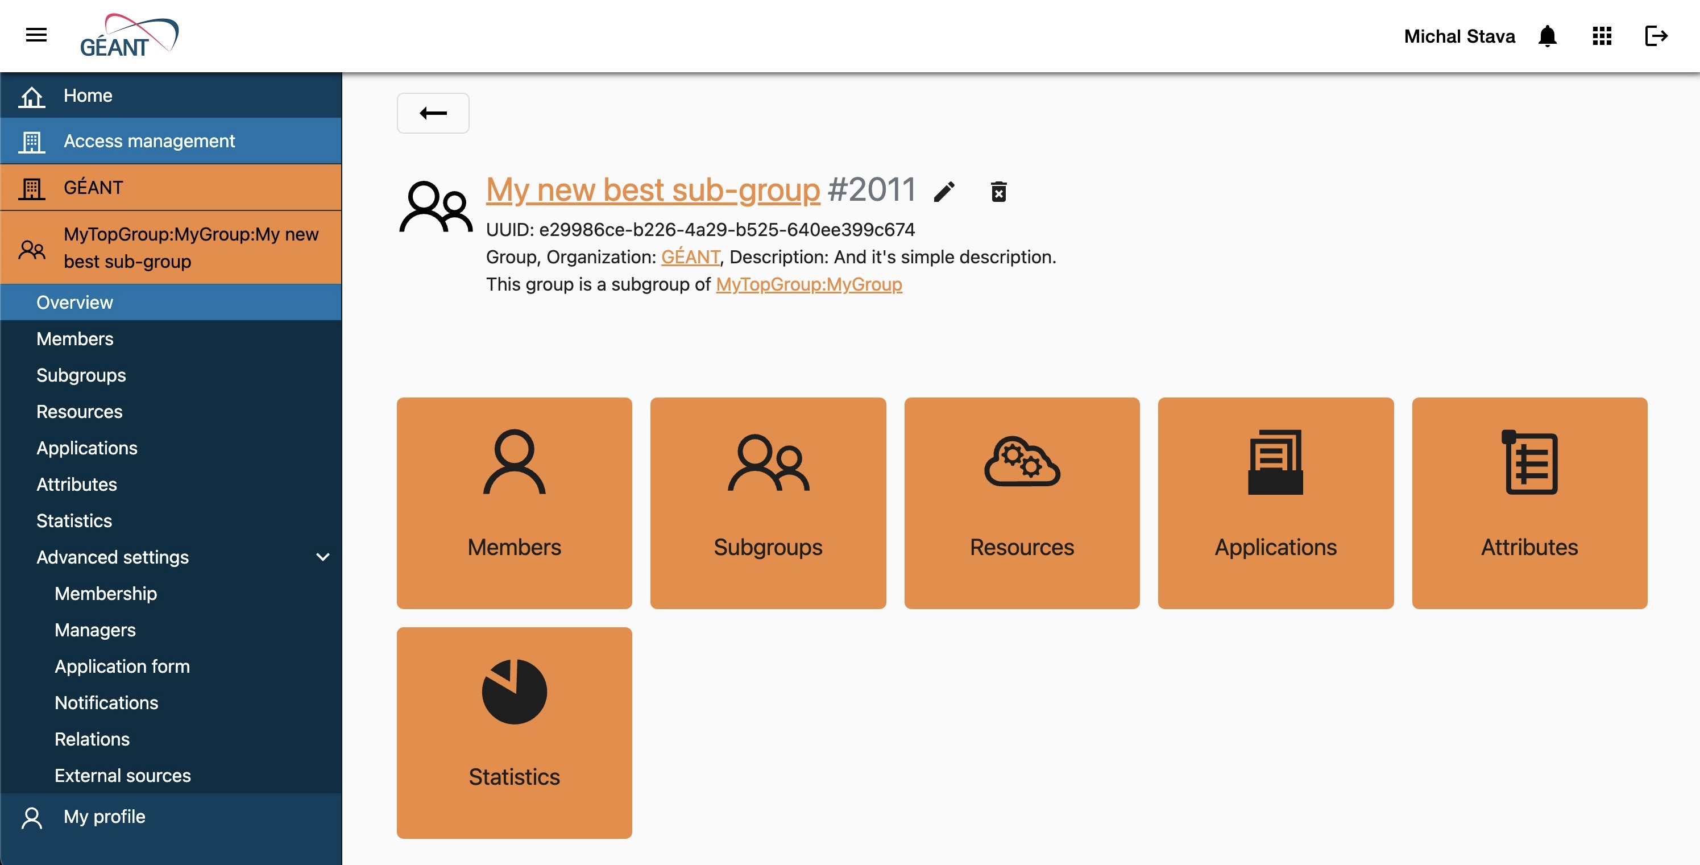The image size is (1700, 865).
Task: Open Applications in the sidebar menu
Action: tap(171, 448)
